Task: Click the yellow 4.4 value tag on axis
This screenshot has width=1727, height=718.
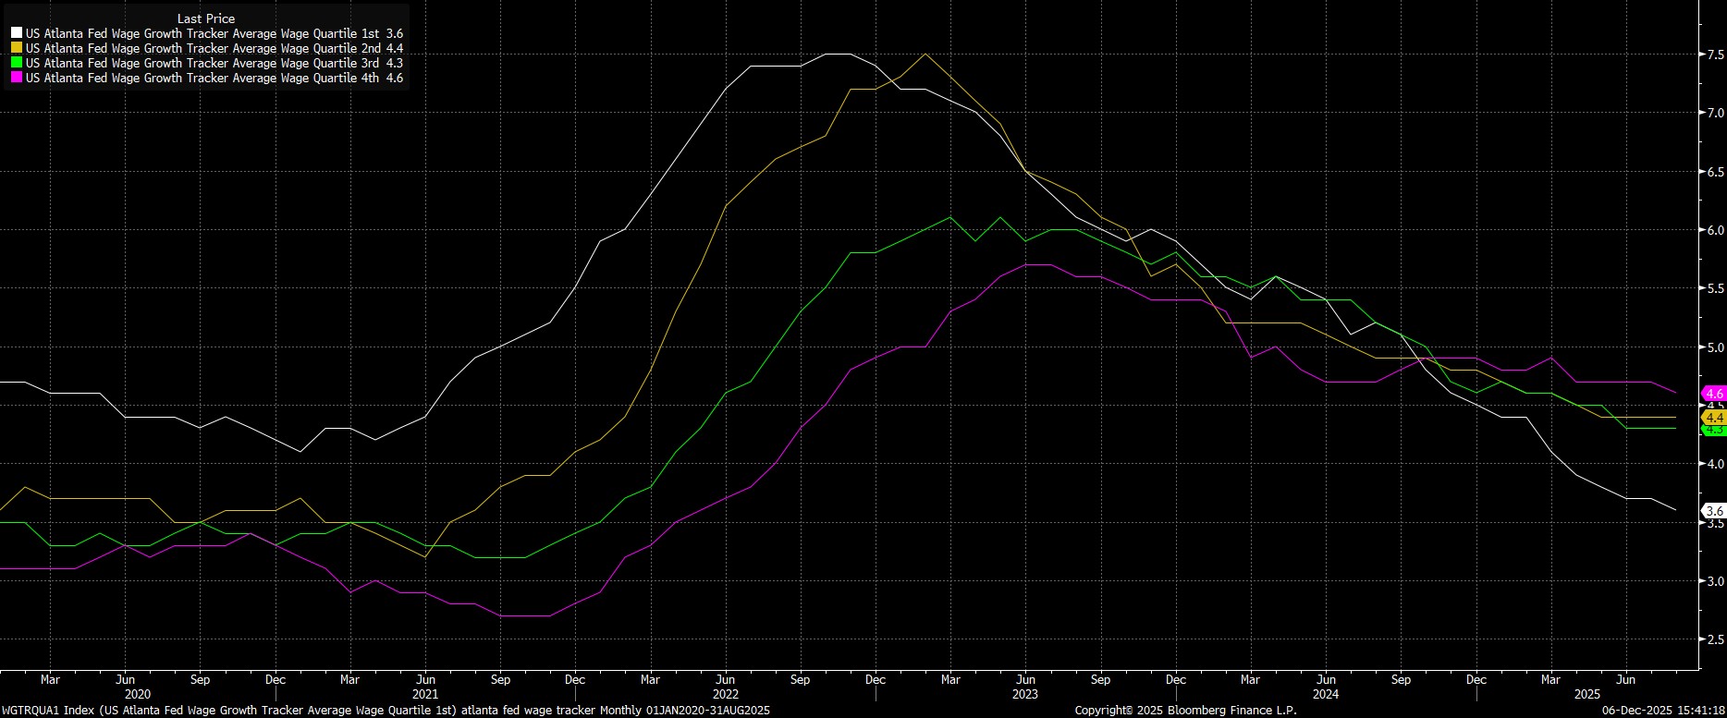Action: pyautogui.click(x=1714, y=418)
